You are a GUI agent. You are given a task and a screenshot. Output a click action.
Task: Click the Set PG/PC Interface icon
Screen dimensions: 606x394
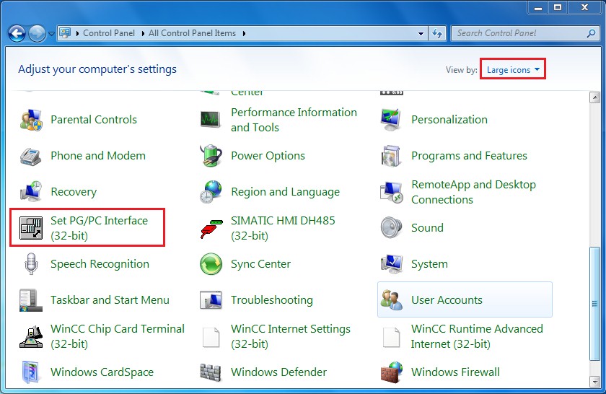(31, 228)
